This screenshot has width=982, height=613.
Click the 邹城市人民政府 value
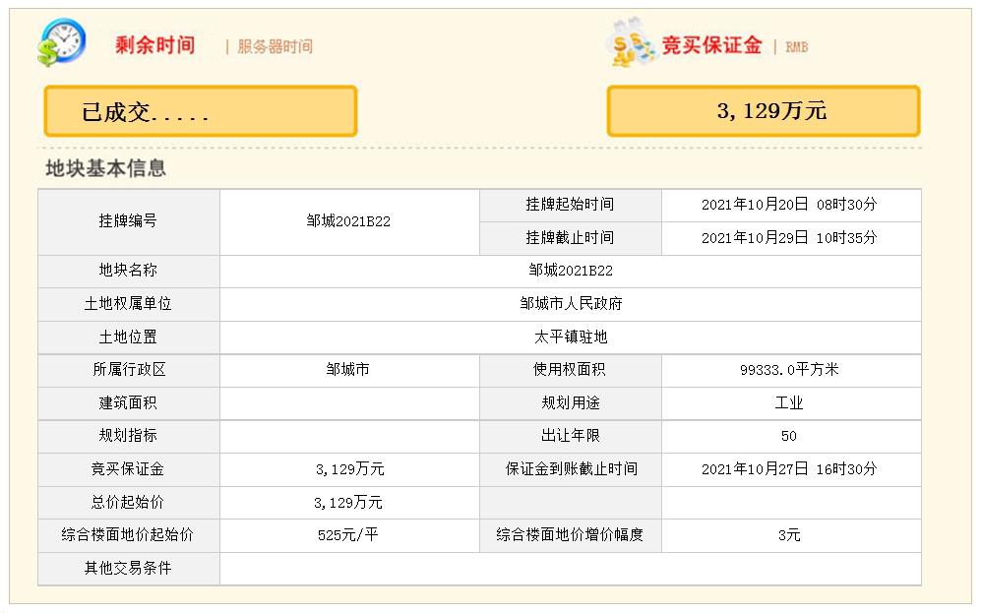coord(571,304)
